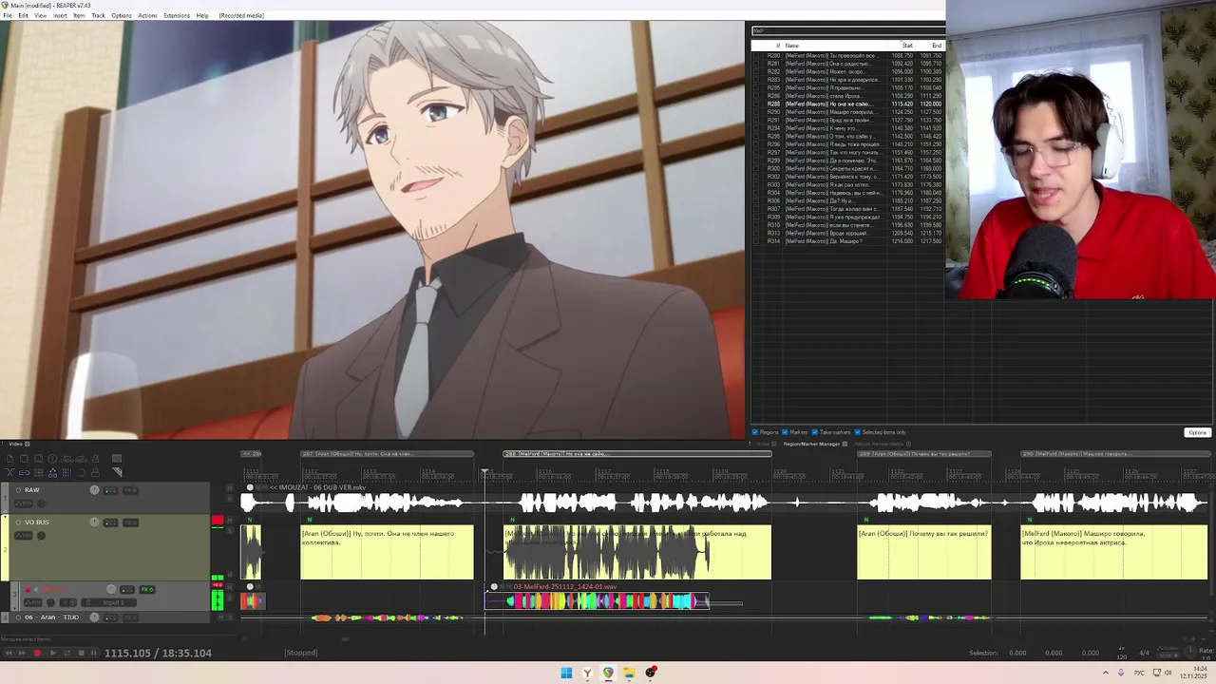
Task: Switch to the Notes tab
Action: pyautogui.click(x=763, y=444)
